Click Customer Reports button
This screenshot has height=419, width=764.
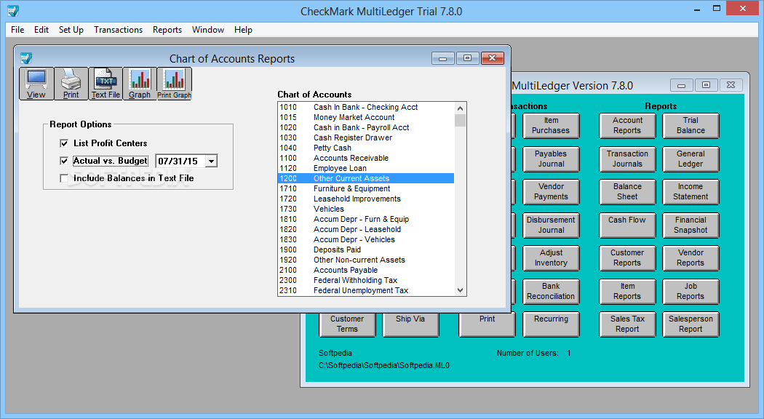[x=627, y=258]
